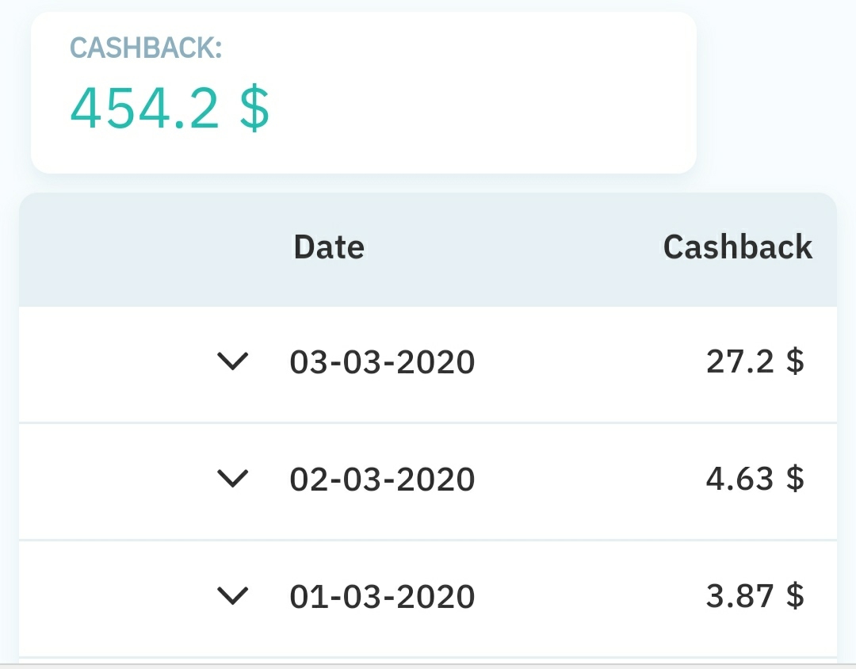Click the 454.2 total cashback figure
The height and width of the screenshot is (669, 856).
[145, 108]
